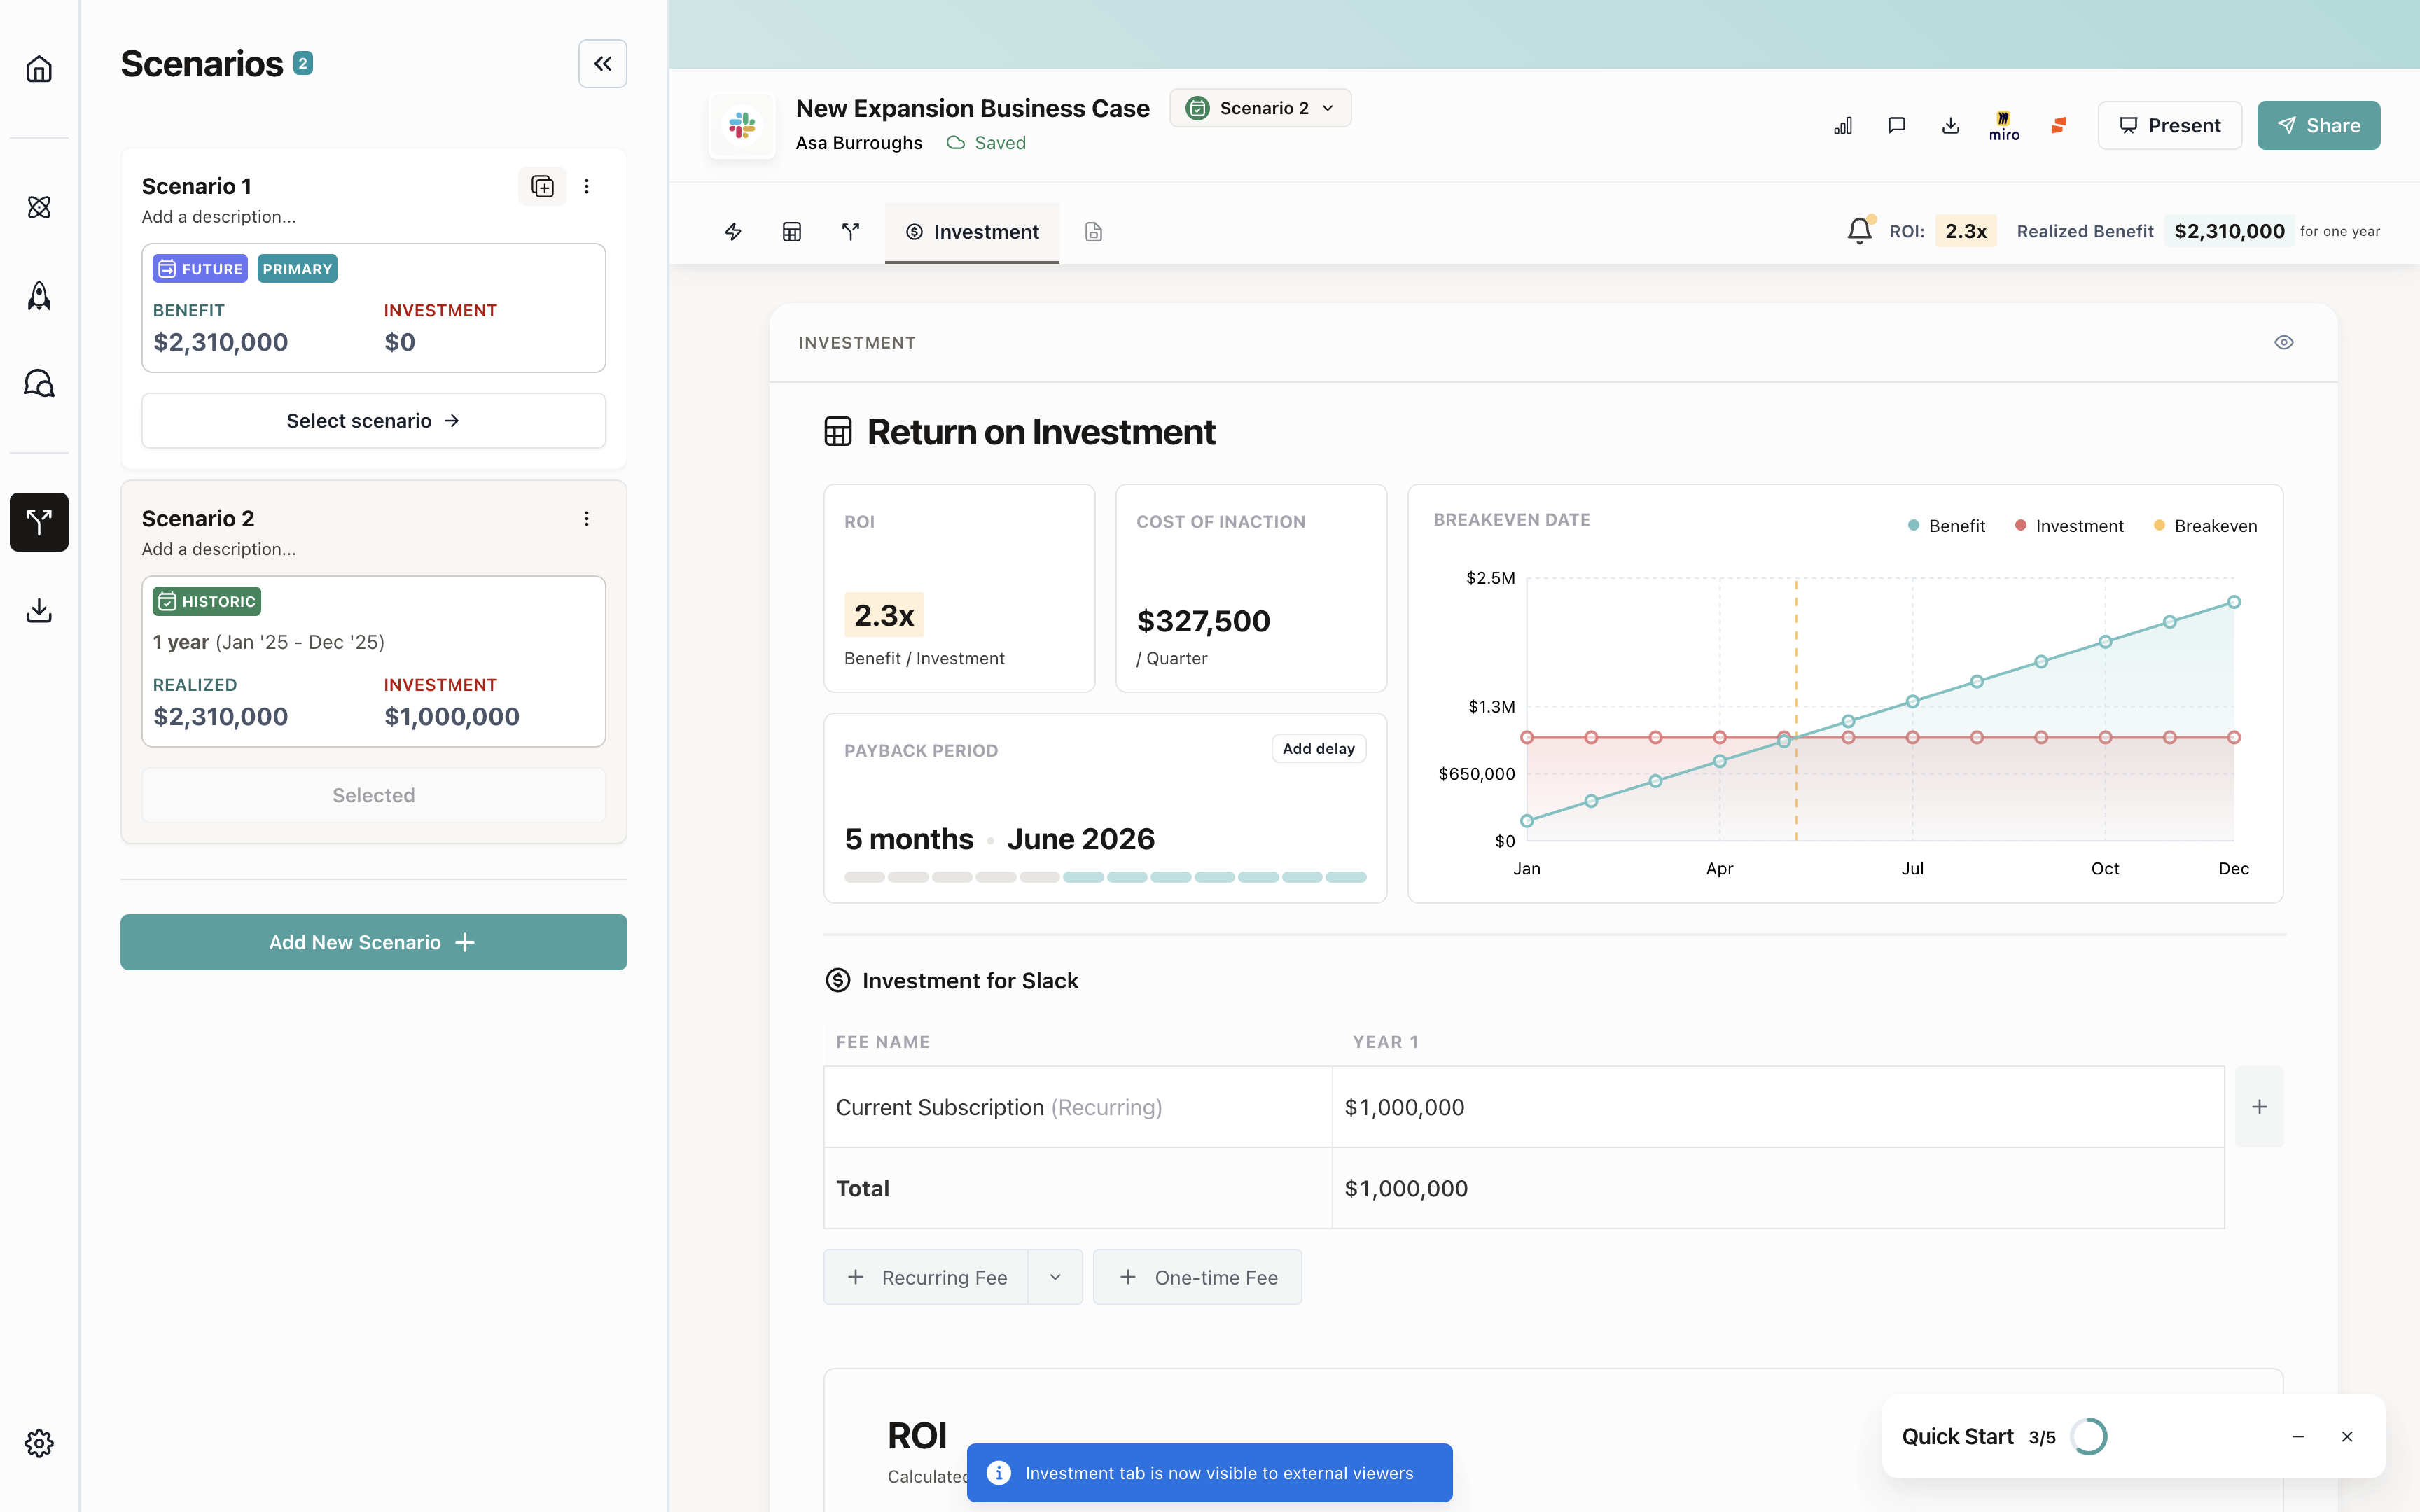The width and height of the screenshot is (2420, 1512).
Task: Switch to the document tab beside Investment
Action: [1093, 232]
